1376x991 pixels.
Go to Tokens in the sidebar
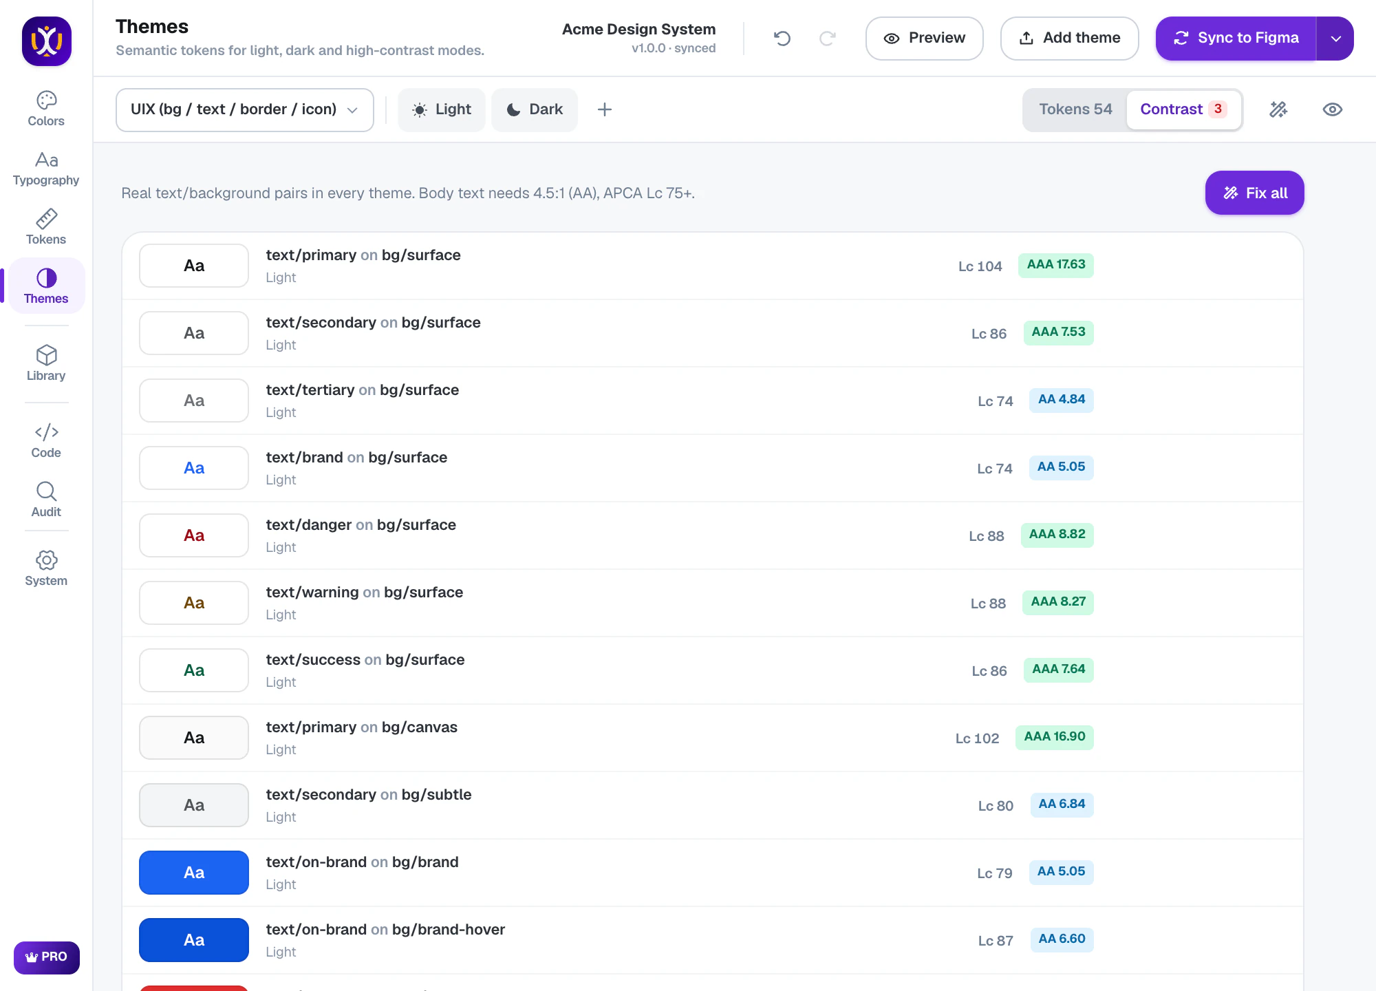click(x=46, y=227)
